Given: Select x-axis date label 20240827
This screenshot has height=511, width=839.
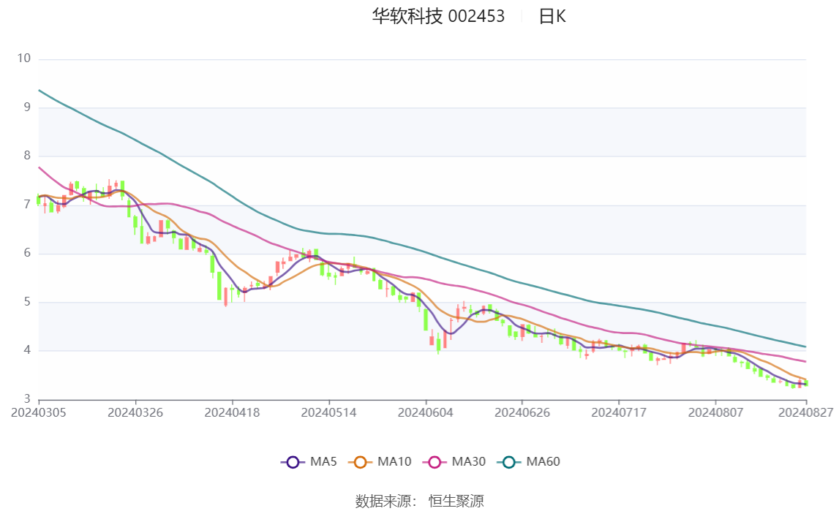Looking at the screenshot, I should pos(806,412).
